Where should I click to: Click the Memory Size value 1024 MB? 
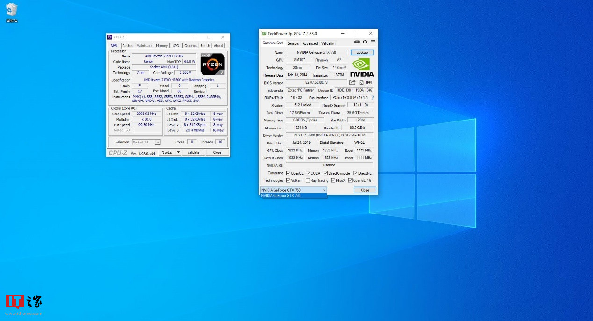[x=300, y=128]
